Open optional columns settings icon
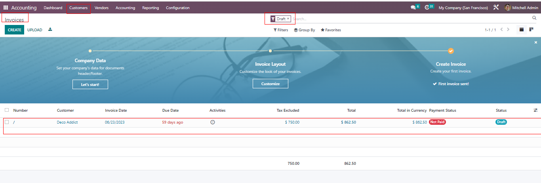 (535, 111)
